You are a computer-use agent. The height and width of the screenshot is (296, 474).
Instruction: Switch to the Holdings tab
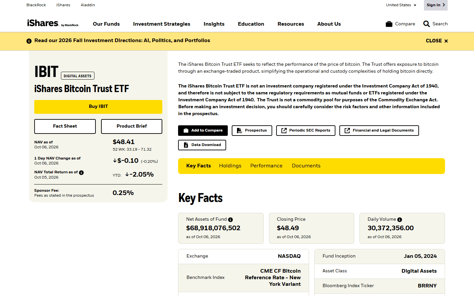(230, 166)
